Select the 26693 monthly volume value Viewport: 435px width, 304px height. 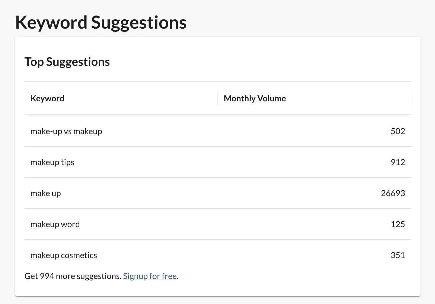pos(393,193)
